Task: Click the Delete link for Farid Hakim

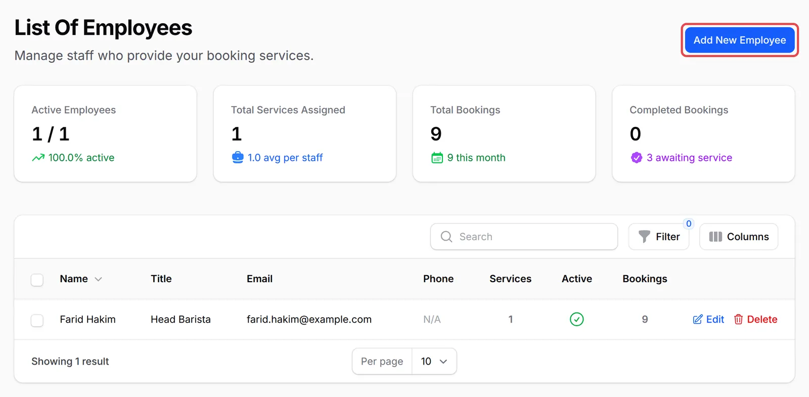Action: point(756,319)
